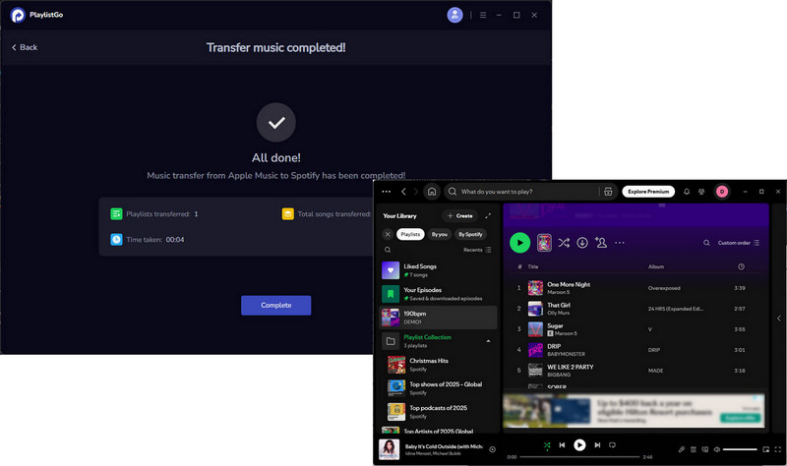Skip to next track
Viewport: 787px width, 466px height.
(x=597, y=445)
